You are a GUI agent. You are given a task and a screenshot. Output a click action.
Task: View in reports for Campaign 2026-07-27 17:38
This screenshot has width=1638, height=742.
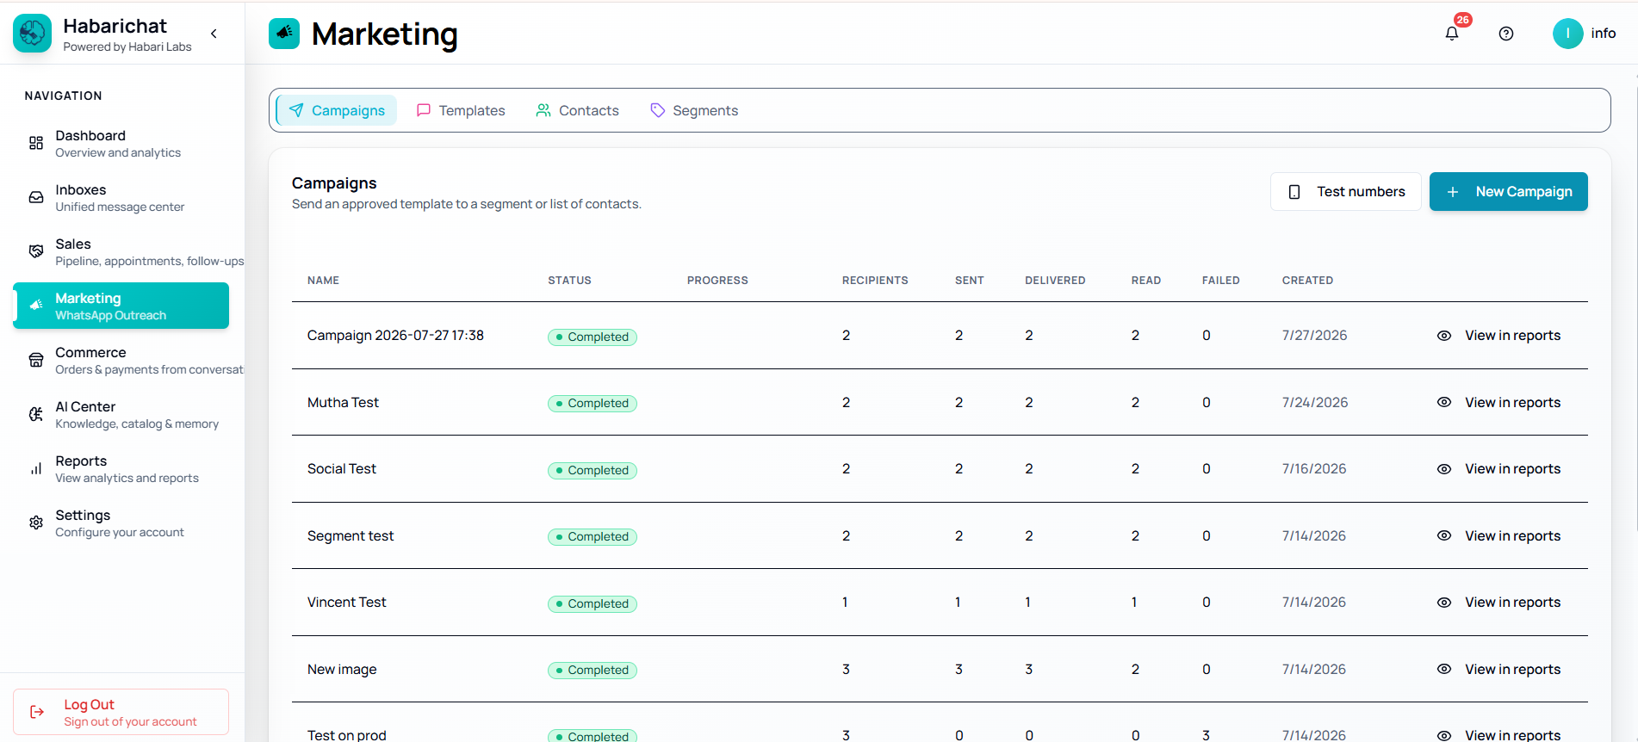pos(1512,336)
